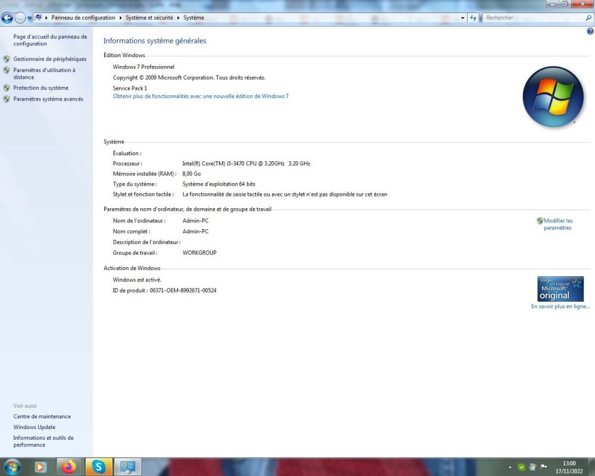This screenshot has height=476, width=595.
Task: Click 'Obtenir plus de fonctionnalités' Windows 7 link
Action: click(x=201, y=96)
